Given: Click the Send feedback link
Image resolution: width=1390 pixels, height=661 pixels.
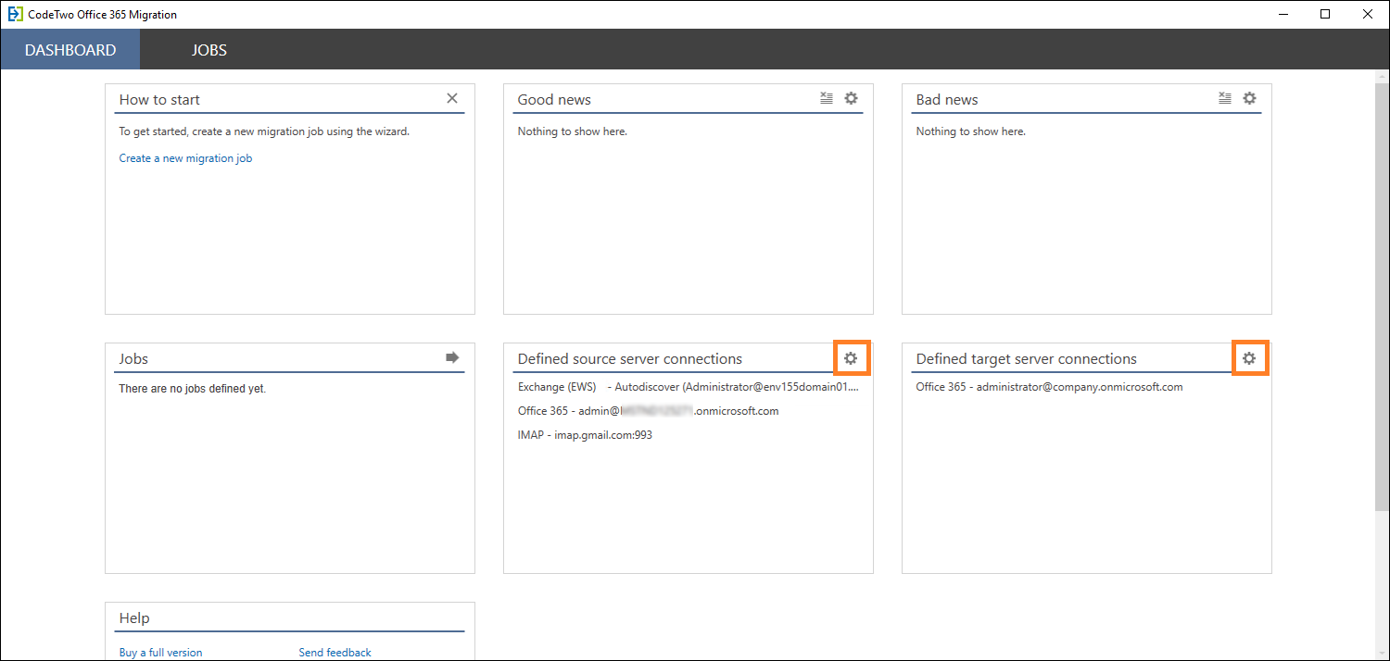Looking at the screenshot, I should pyautogui.click(x=335, y=653).
